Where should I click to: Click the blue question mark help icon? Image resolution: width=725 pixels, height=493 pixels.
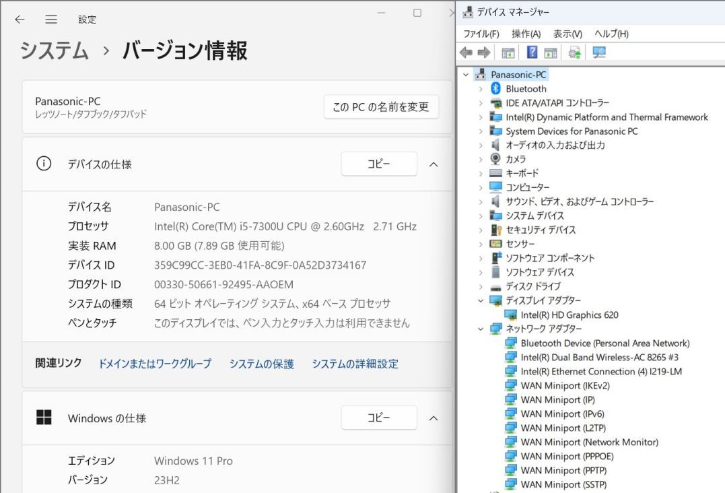tap(532, 53)
